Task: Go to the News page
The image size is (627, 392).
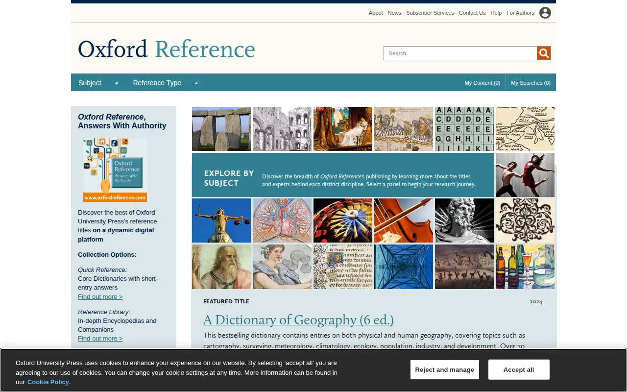Action: coord(394,13)
